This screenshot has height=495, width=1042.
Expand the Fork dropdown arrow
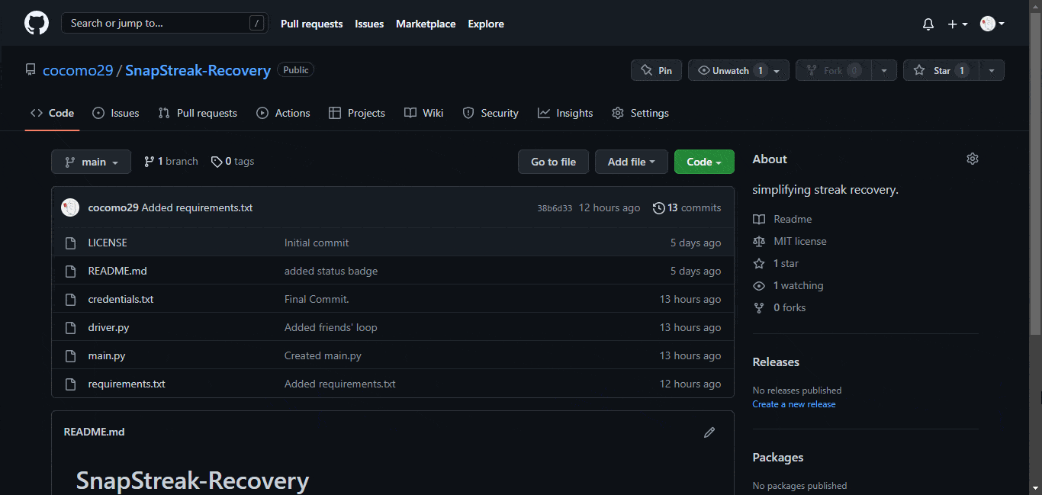pos(884,70)
